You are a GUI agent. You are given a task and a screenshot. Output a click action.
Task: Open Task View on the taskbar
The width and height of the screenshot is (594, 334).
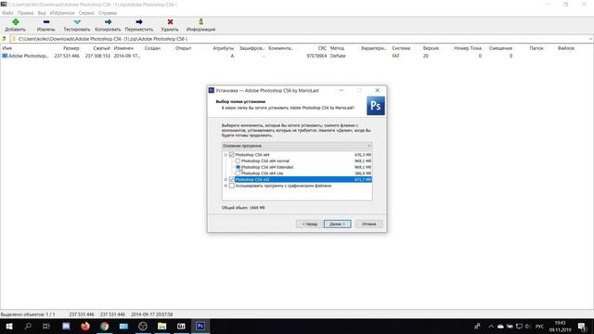(46, 326)
